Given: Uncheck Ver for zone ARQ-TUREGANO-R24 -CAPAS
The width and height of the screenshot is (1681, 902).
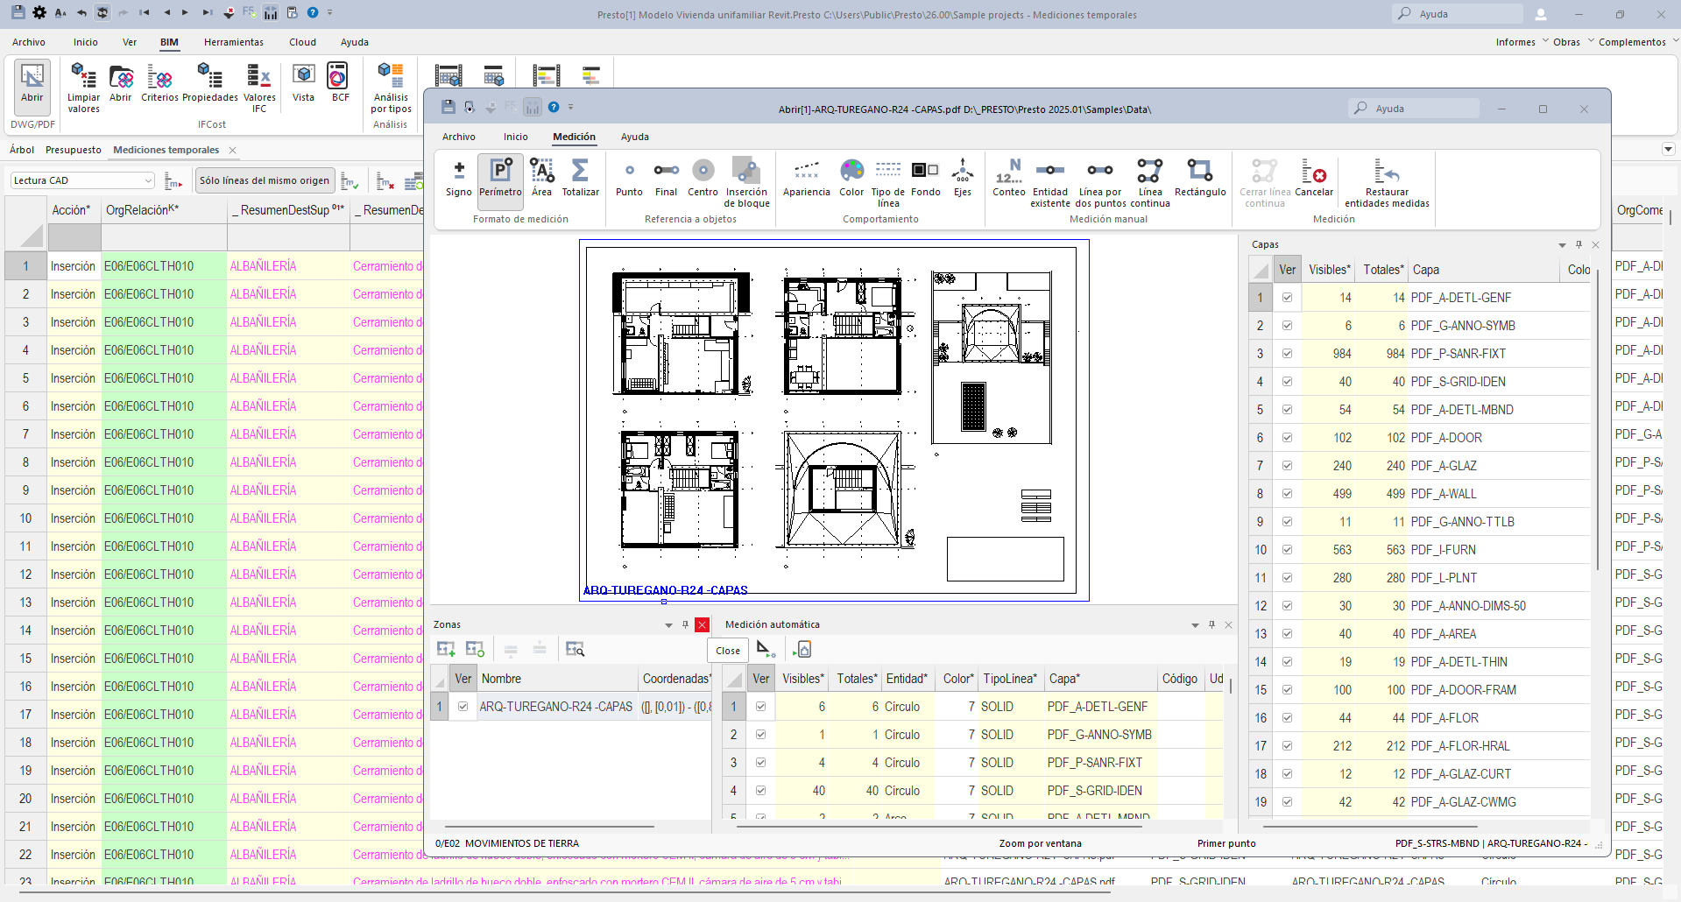Looking at the screenshot, I should point(463,706).
